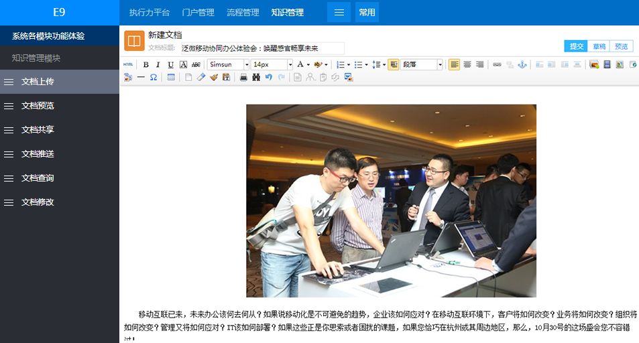The image size is (639, 343).
Task: Click the strikethrough ABC icon
Action: click(196, 65)
